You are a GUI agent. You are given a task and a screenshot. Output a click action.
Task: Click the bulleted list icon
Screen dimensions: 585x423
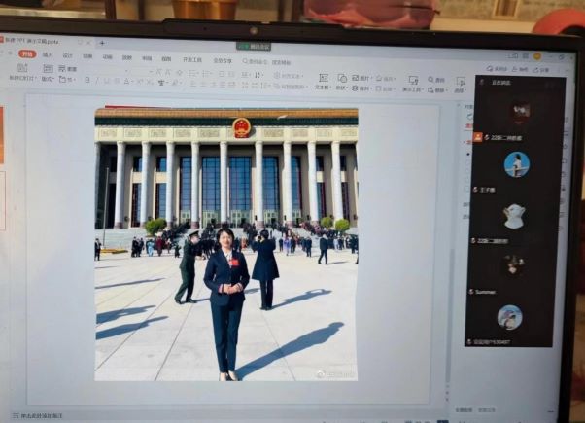(192, 74)
